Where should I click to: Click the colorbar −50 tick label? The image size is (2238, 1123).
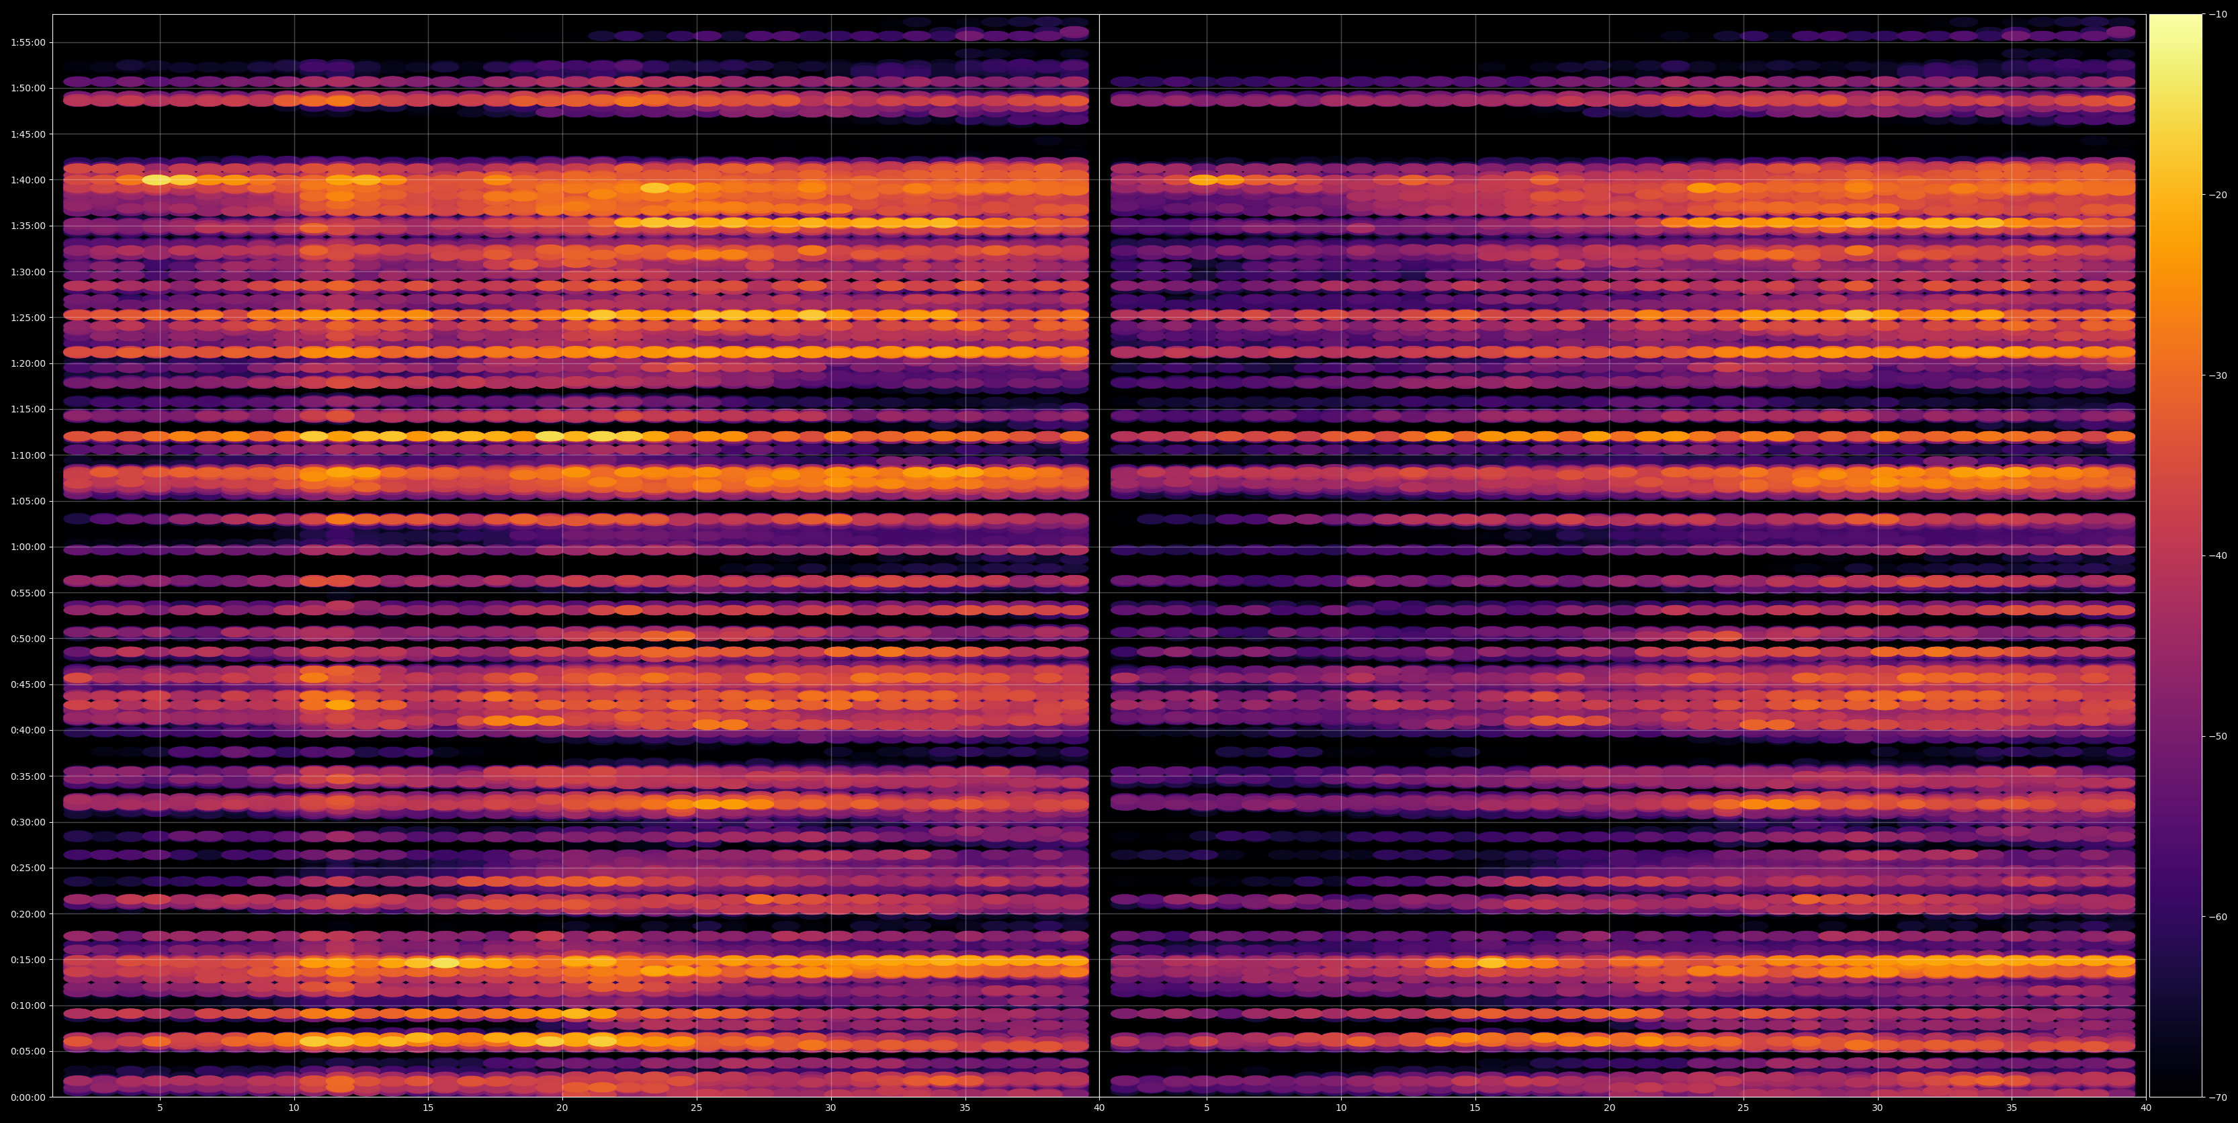(2218, 737)
